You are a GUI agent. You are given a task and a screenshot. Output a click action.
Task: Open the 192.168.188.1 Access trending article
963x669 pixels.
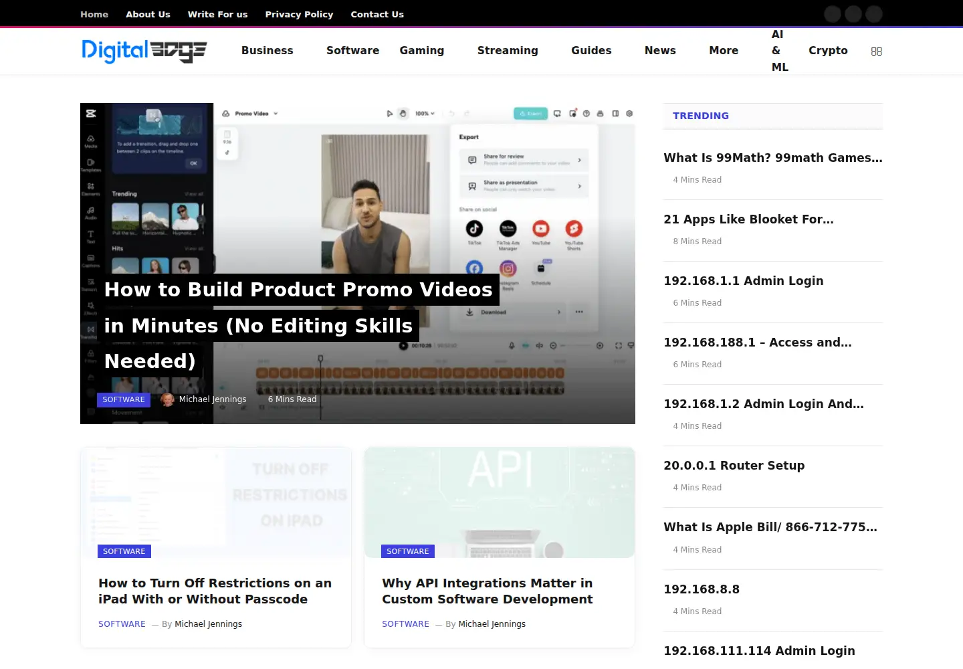[758, 343]
